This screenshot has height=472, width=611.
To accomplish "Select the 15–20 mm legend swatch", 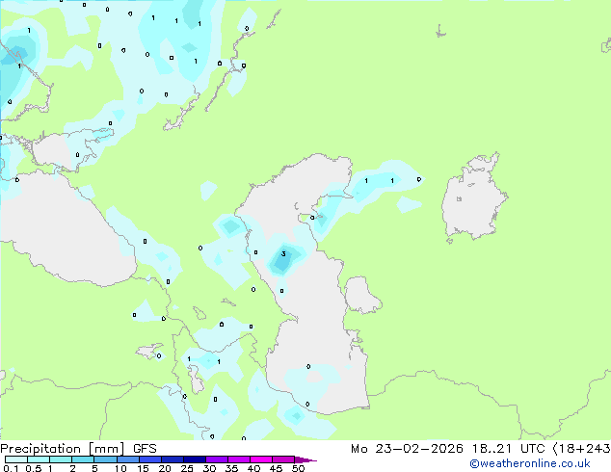I will [149, 459].
